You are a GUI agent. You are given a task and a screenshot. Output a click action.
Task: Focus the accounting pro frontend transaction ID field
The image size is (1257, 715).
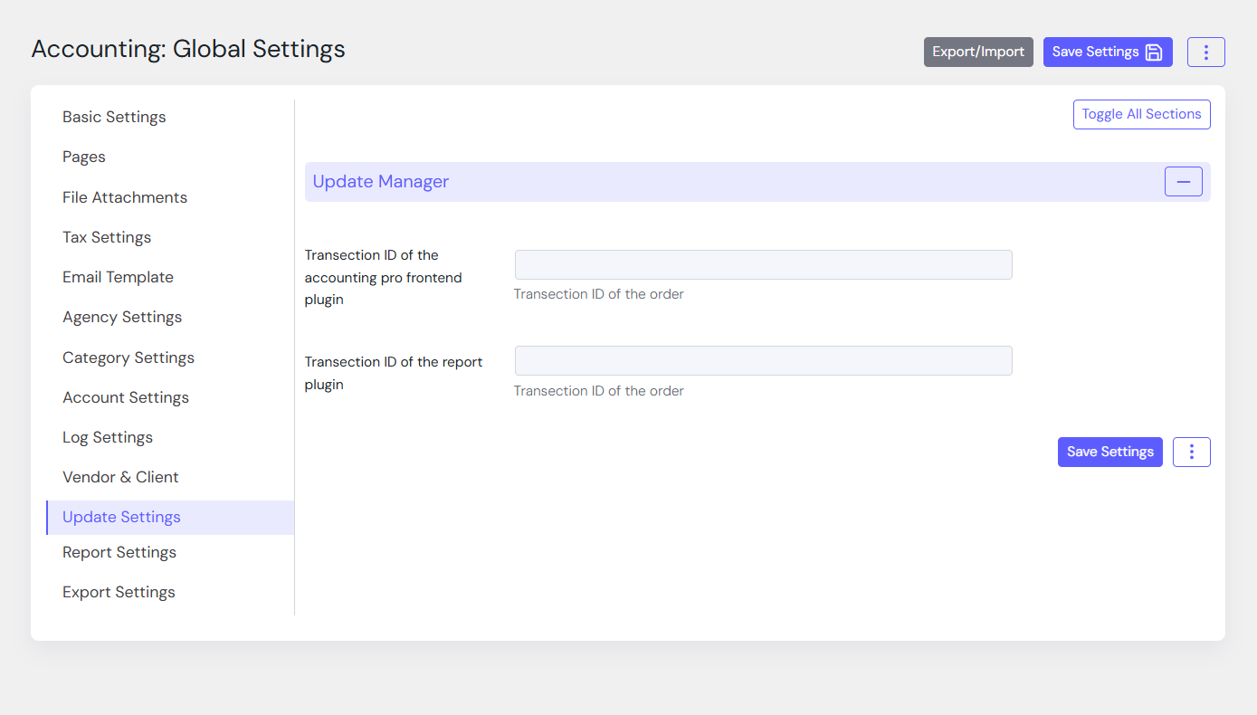[763, 265]
